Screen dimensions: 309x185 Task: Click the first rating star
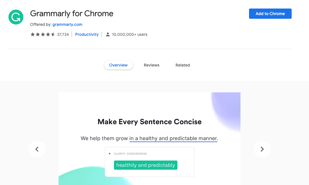click(32, 34)
